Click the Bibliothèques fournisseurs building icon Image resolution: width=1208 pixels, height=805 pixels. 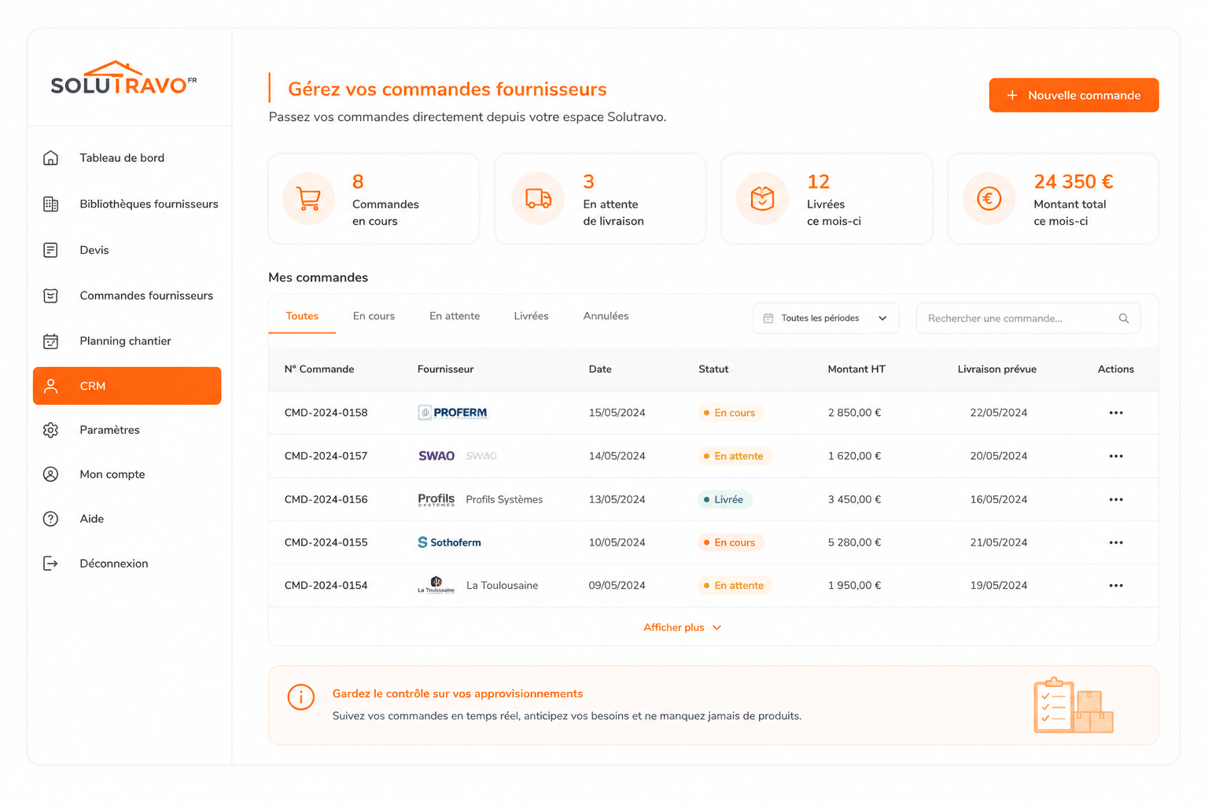tap(50, 204)
